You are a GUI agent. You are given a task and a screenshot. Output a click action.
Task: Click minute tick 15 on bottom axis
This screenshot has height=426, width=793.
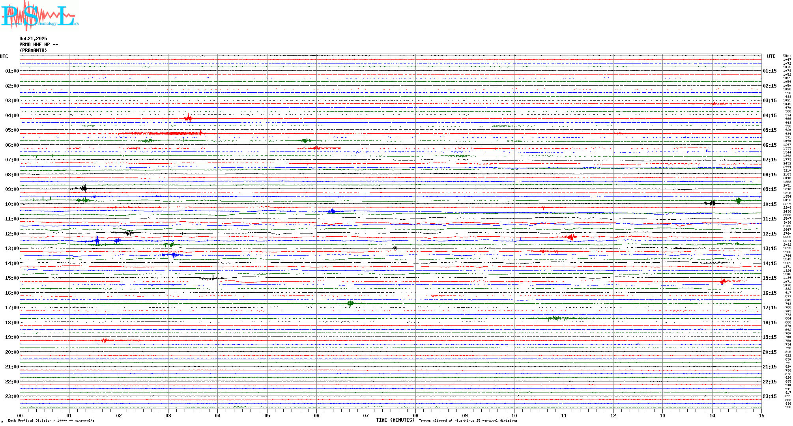pyautogui.click(x=761, y=415)
